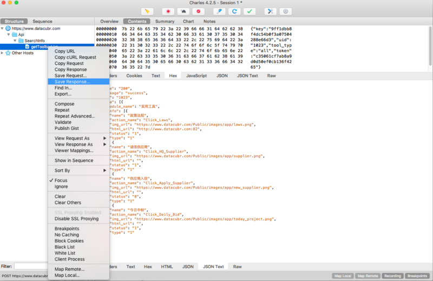
Task: Toggle the Breakpoints status button
Action: pos(417,276)
